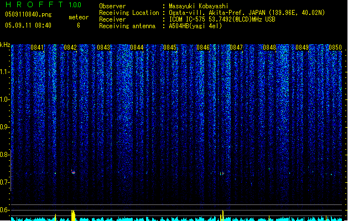Click the 'meteor' label
This screenshot has width=348, height=221.
(79, 17)
